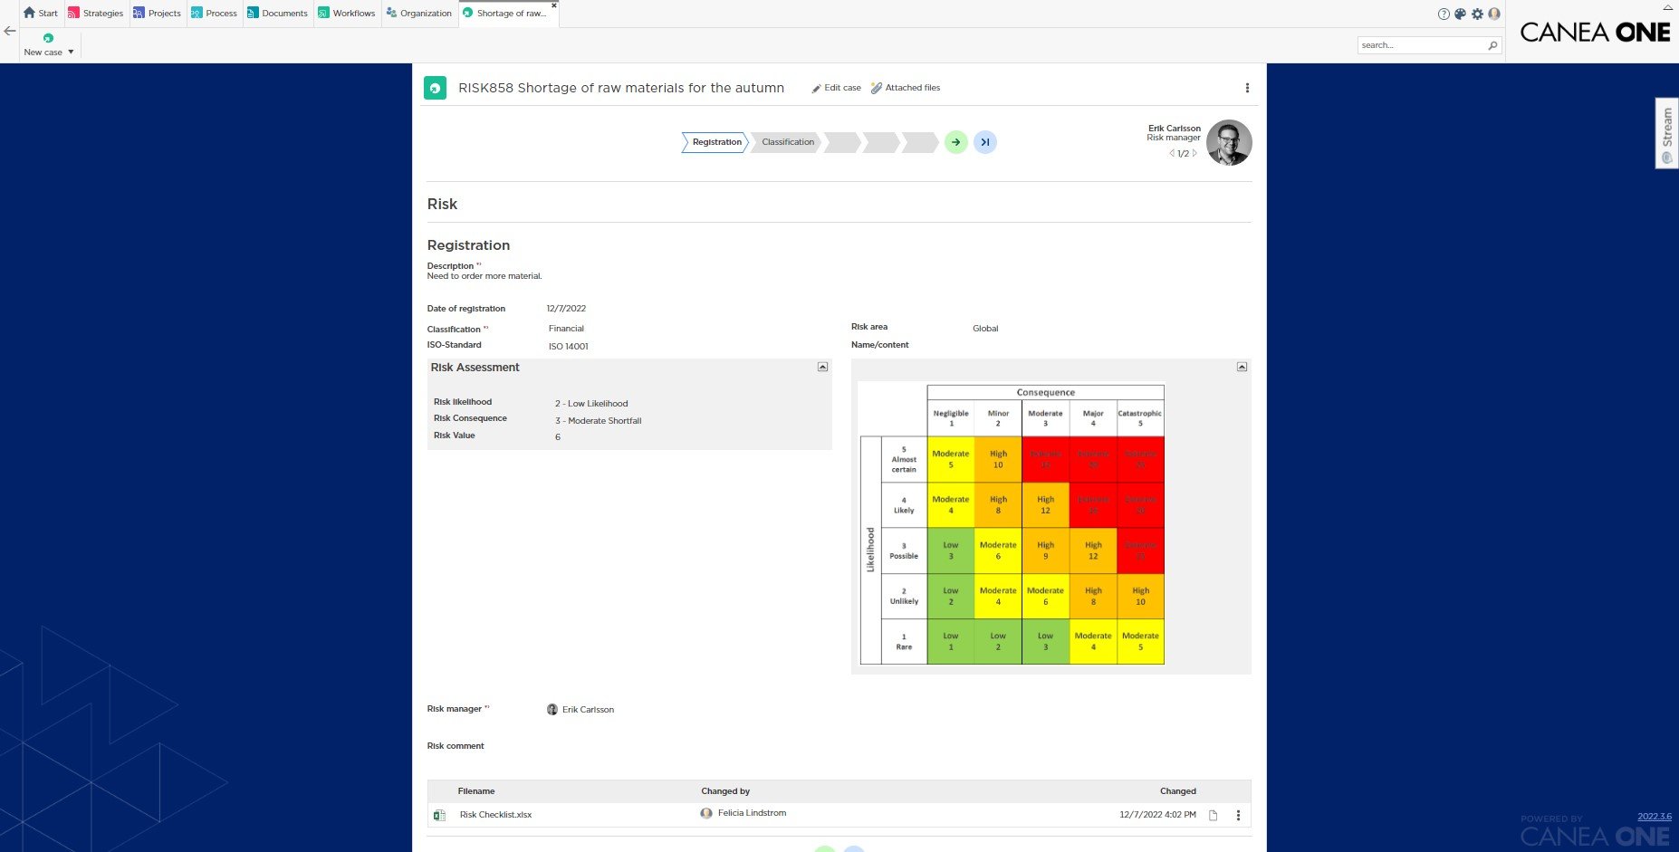Open the Documents module icon
This screenshot has height=852, width=1679.
pos(254,13)
